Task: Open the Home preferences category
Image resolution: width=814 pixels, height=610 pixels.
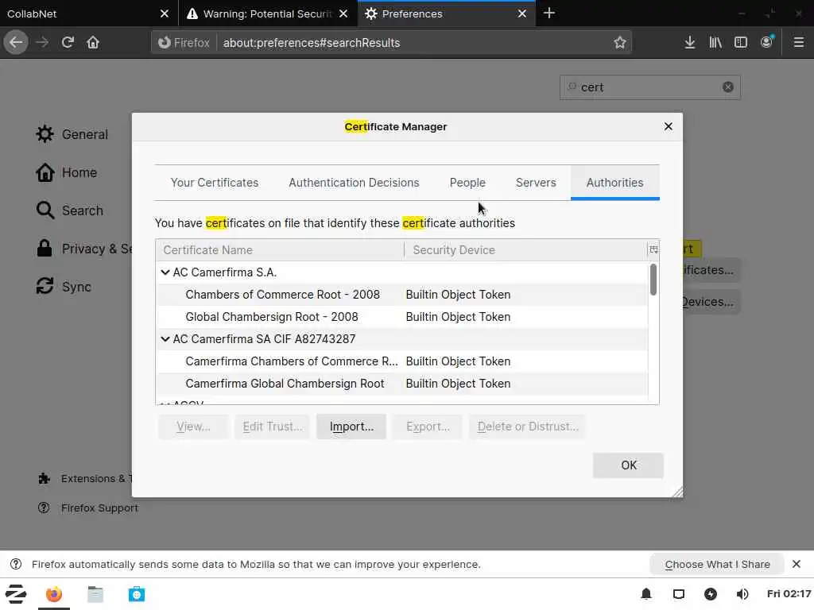Action: tap(67, 172)
